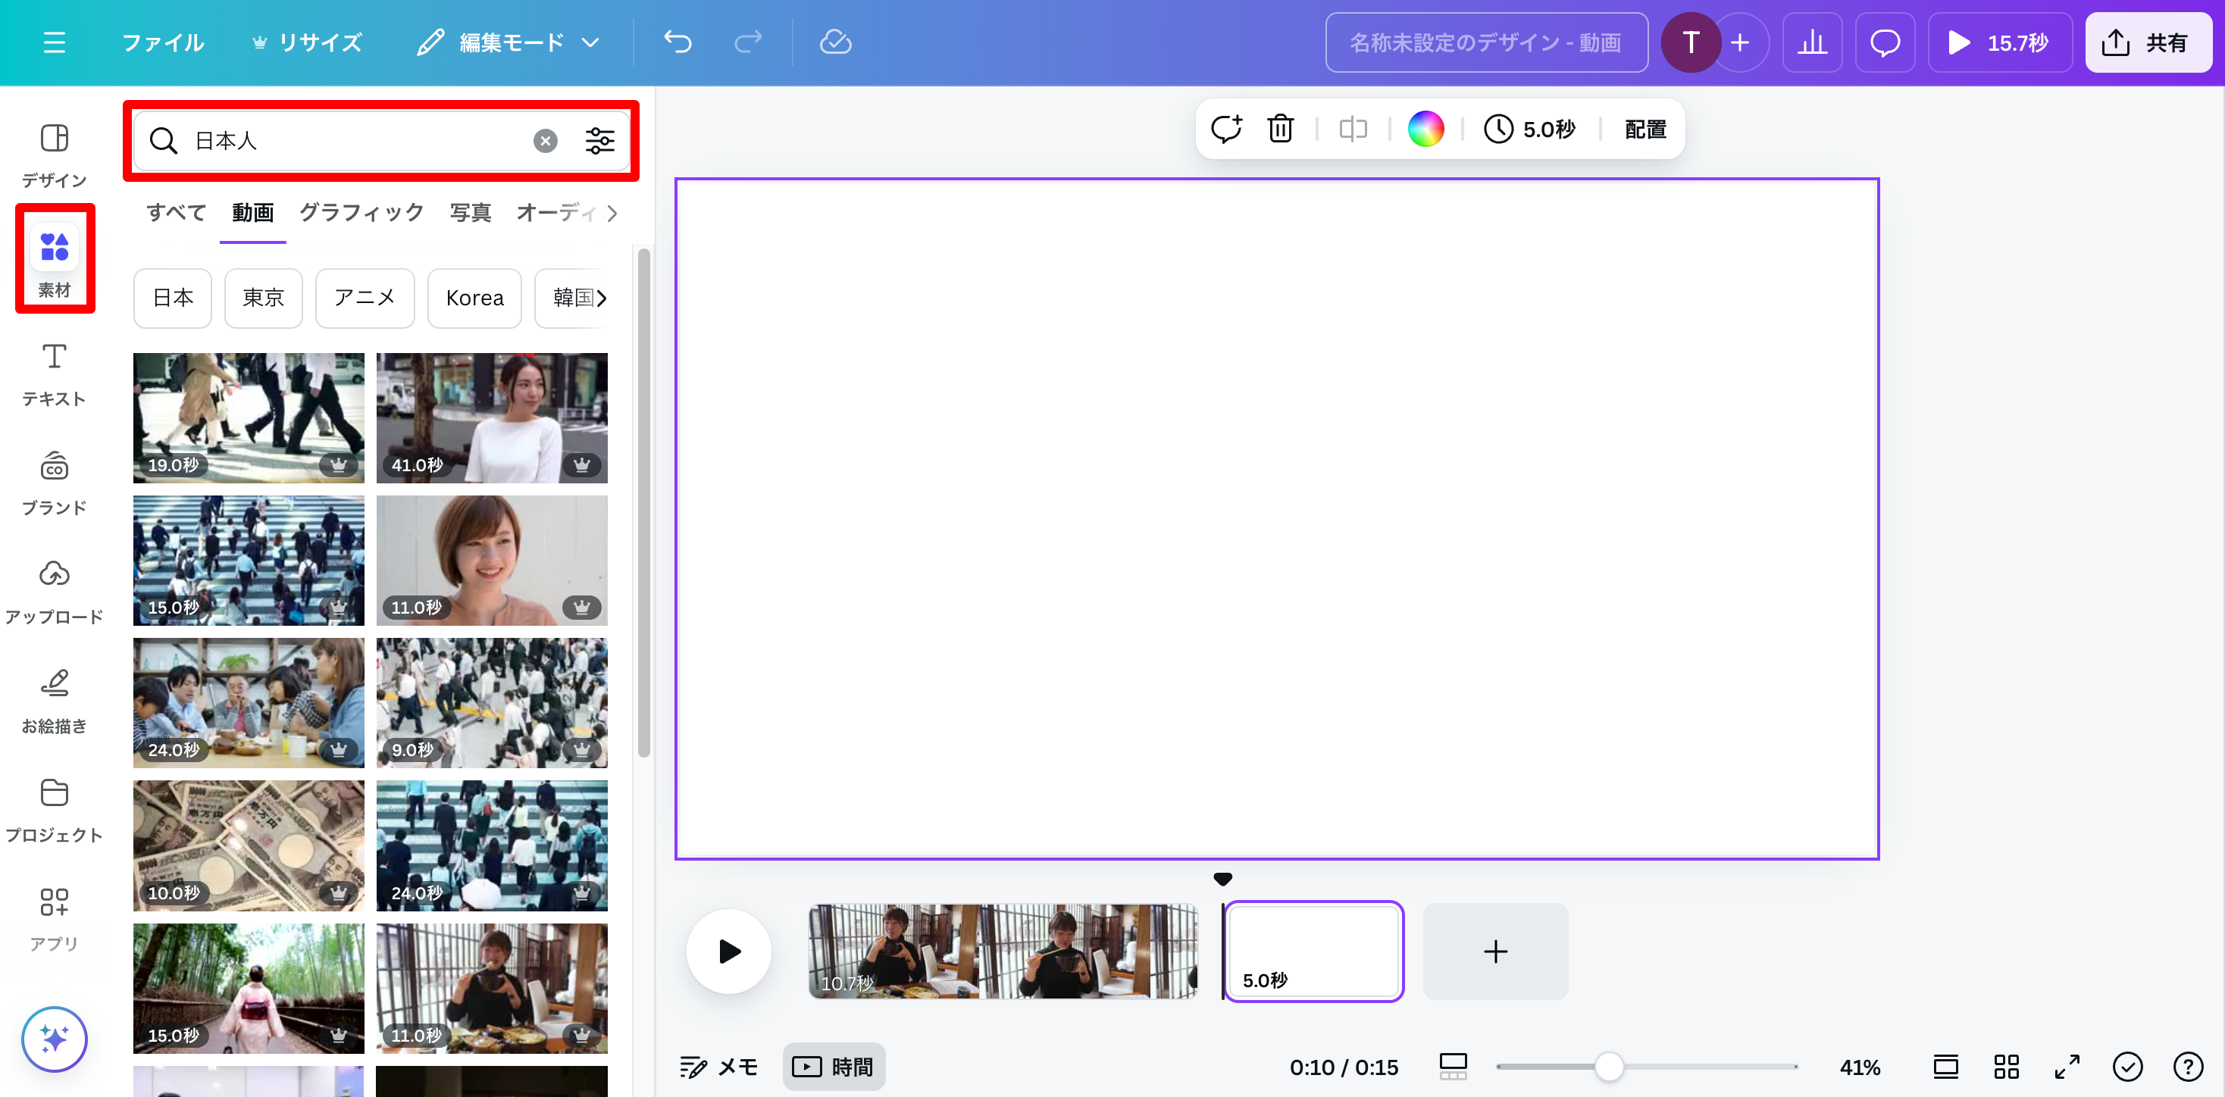
Task: Open the hamburger main menu
Action: tap(55, 42)
